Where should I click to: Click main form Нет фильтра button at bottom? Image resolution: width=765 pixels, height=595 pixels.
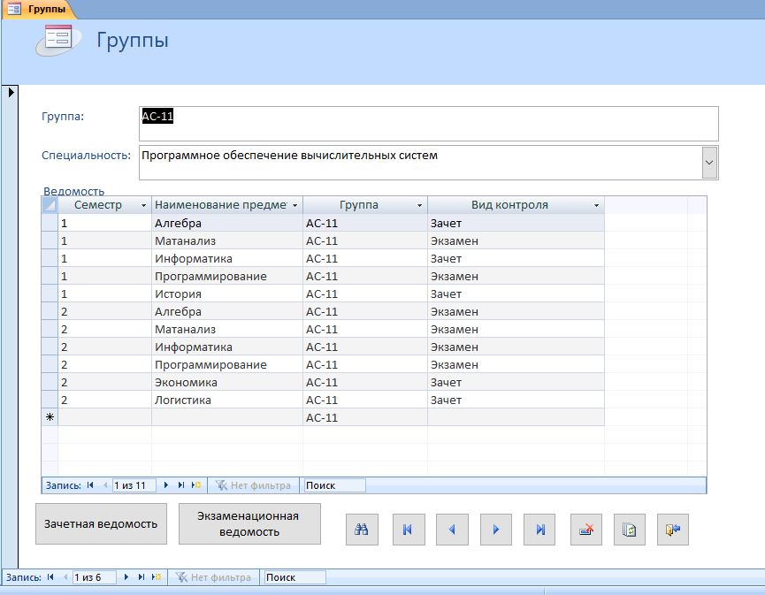pos(213,577)
